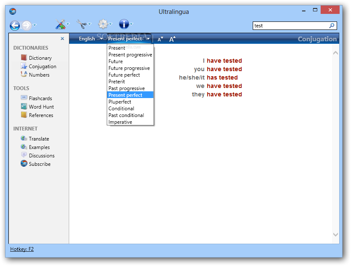Expand the forward button history arrow

pyautogui.click(x=35, y=26)
